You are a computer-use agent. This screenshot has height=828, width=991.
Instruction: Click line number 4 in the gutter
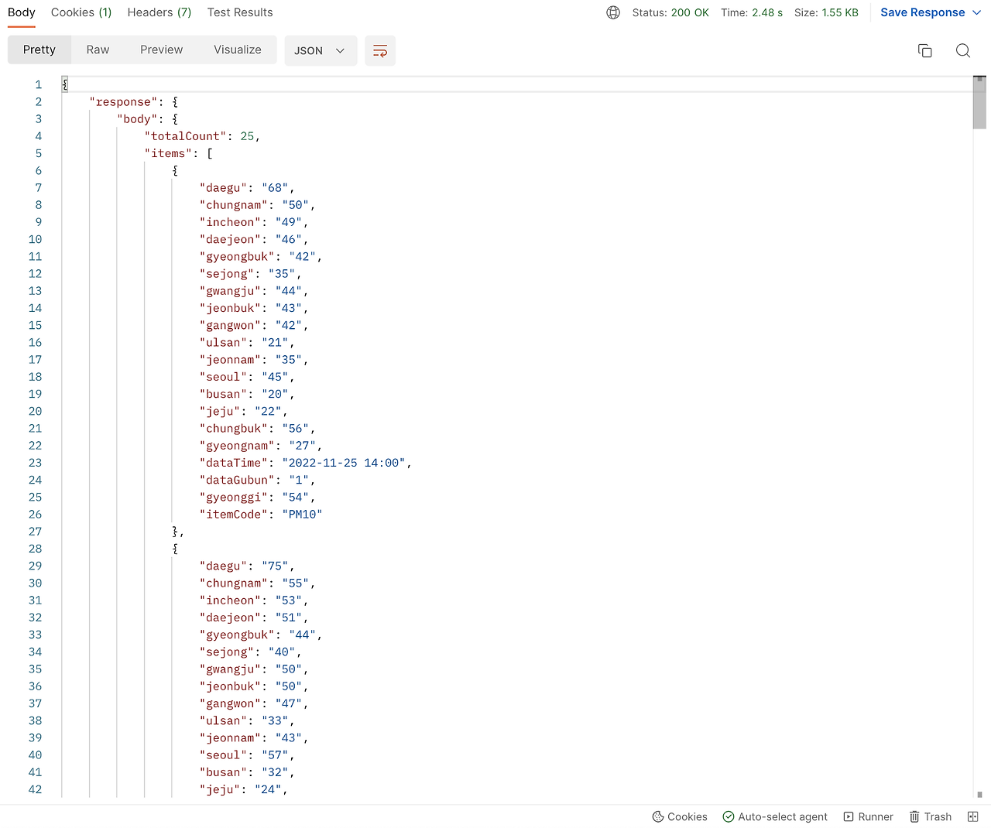(38, 136)
